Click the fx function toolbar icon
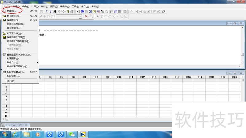This screenshot has height=138, width=246. click(131, 11)
